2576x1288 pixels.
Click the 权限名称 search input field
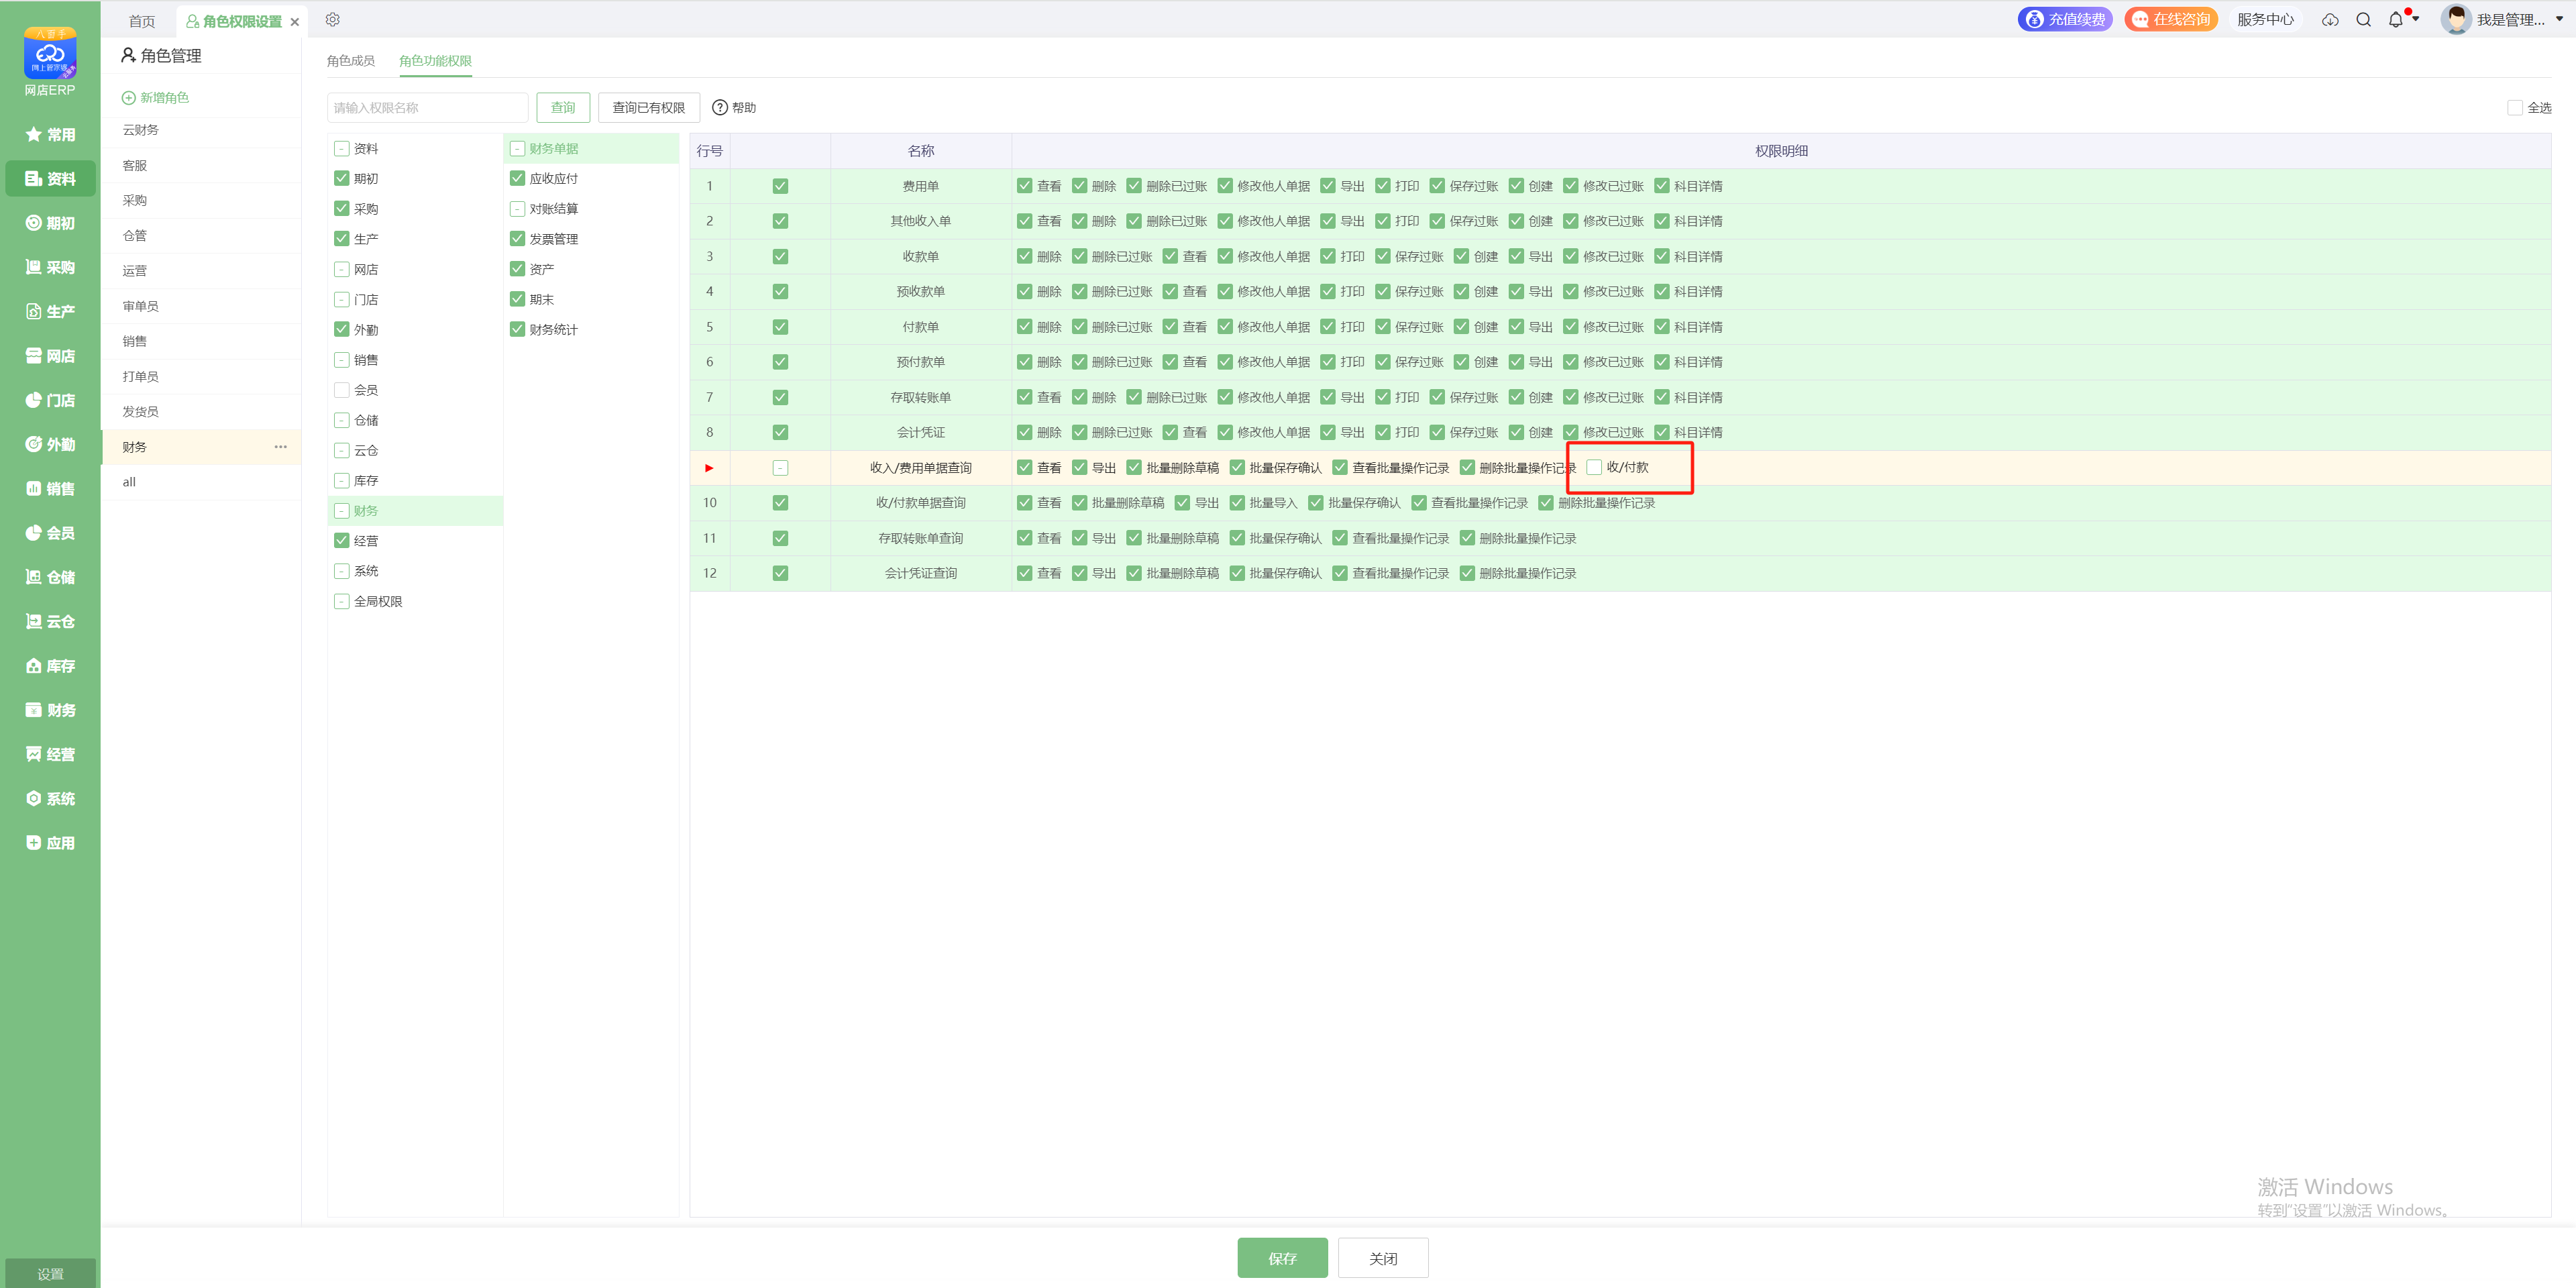[x=427, y=107]
